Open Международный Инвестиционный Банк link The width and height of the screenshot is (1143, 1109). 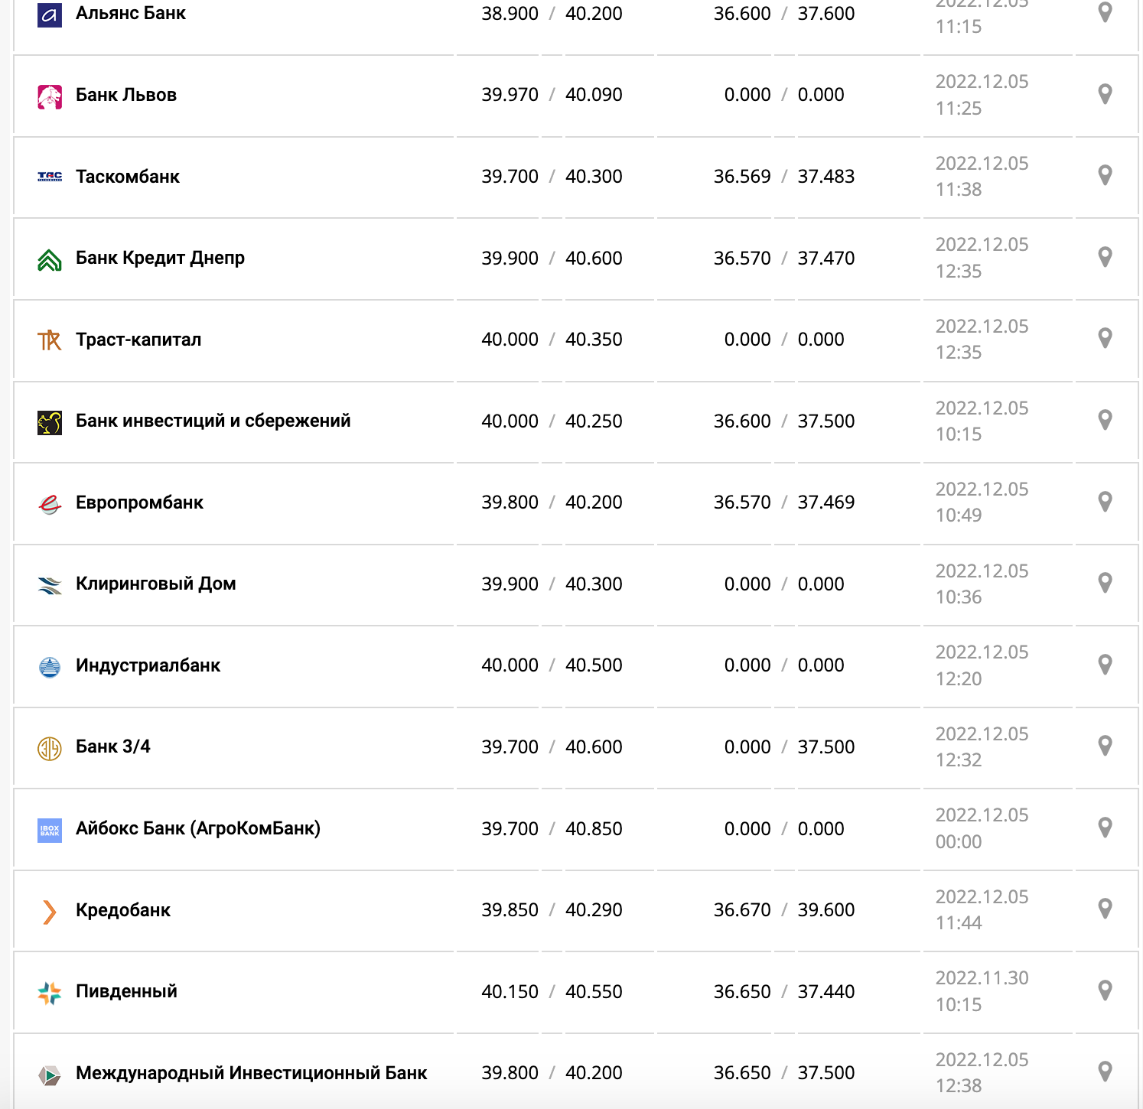point(251,1073)
